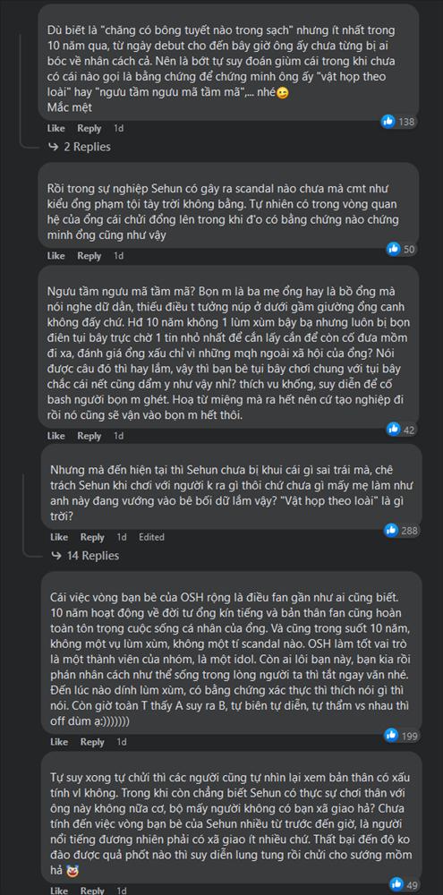443x895 pixels.
Task: Click the reply arrow icon beside 14 Replies
Action: coord(56,556)
